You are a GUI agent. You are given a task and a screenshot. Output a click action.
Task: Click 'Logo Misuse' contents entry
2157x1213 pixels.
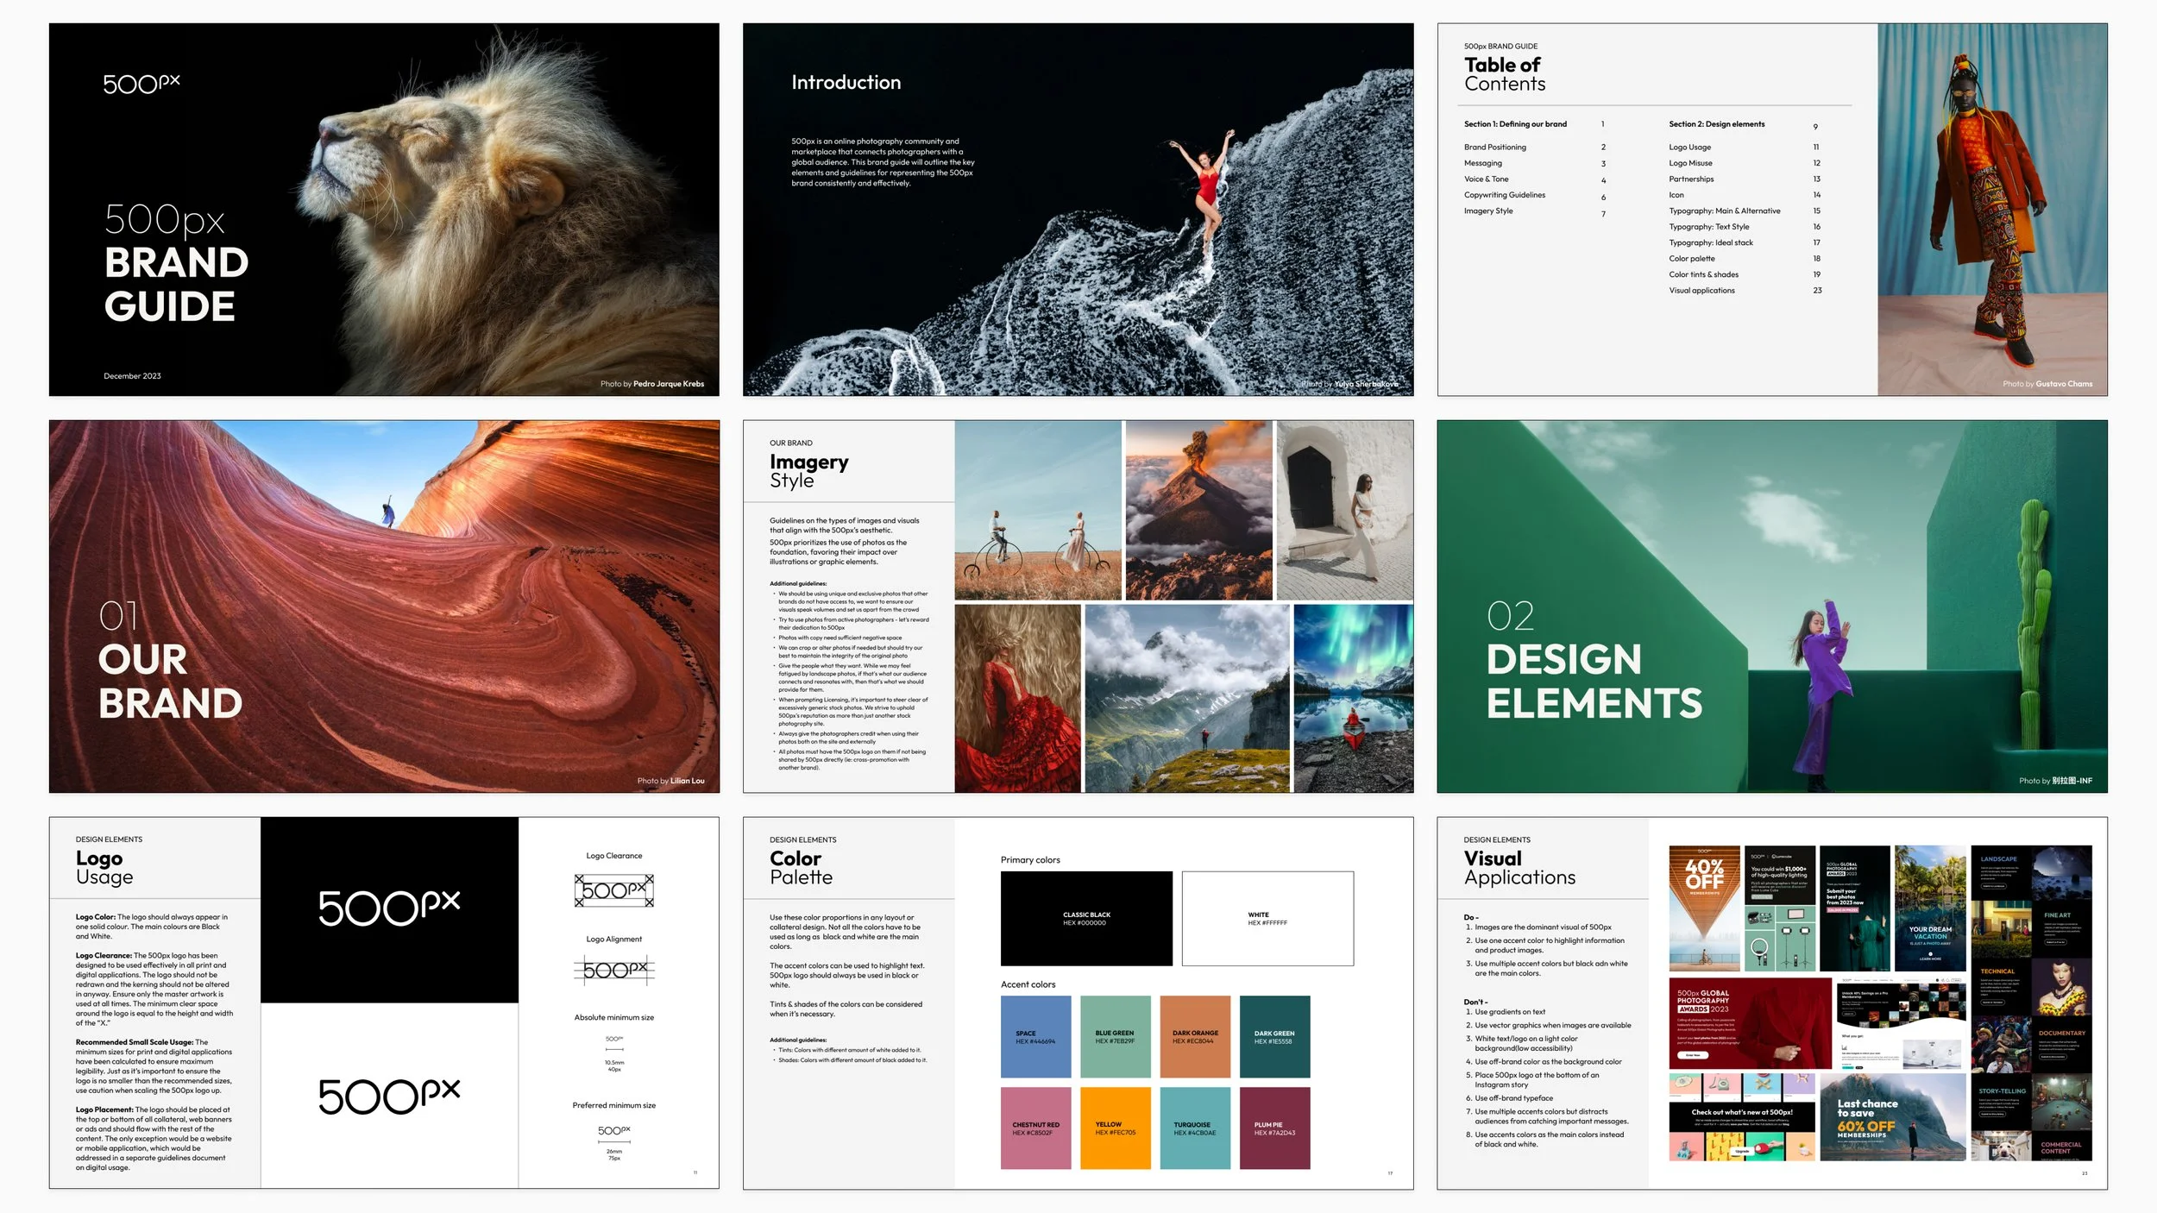pos(1690,163)
